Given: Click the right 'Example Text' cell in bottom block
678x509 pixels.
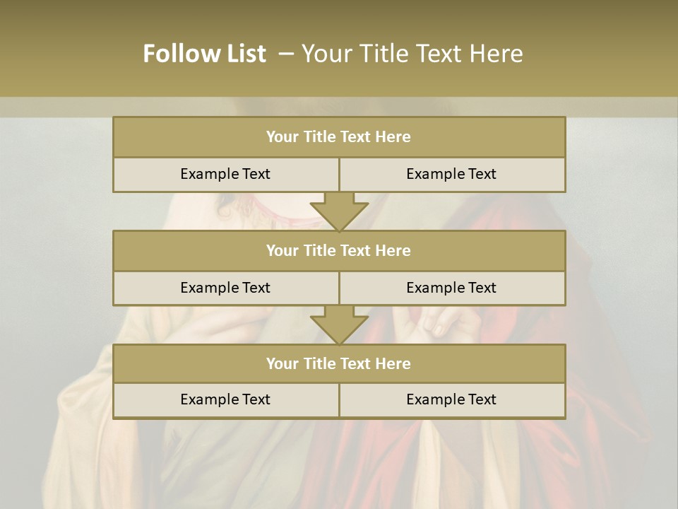Looking at the screenshot, I should 451,399.
